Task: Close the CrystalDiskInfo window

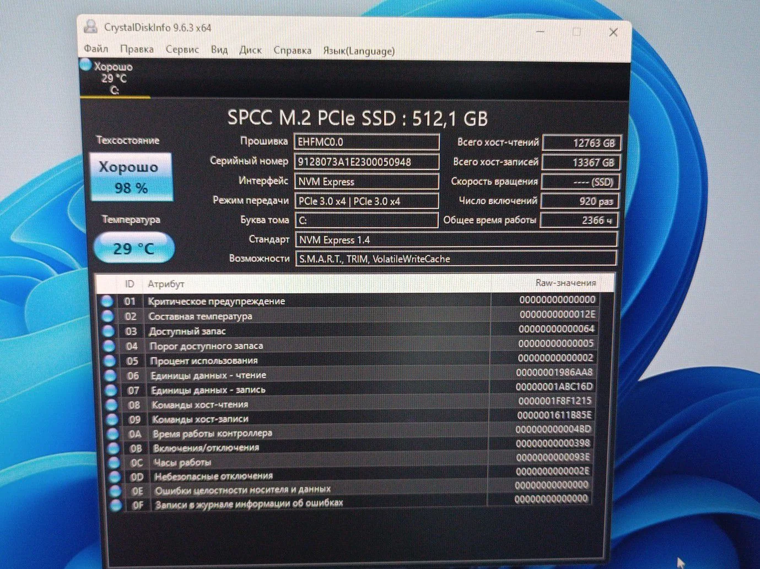Action: point(613,32)
